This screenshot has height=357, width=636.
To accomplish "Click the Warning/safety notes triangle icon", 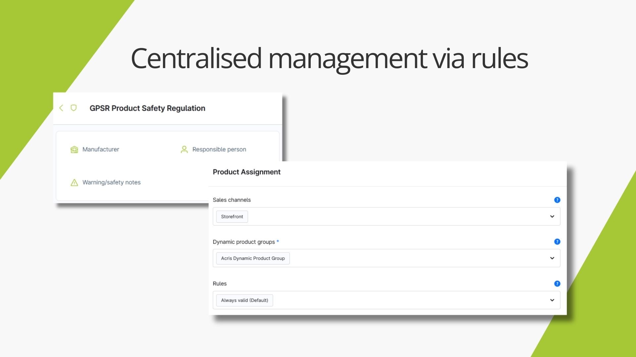I will (74, 182).
